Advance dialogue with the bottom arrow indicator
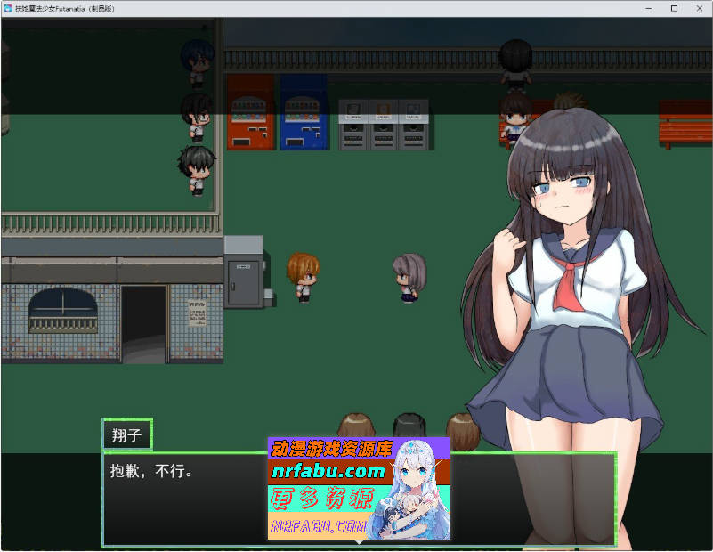 [x=360, y=541]
